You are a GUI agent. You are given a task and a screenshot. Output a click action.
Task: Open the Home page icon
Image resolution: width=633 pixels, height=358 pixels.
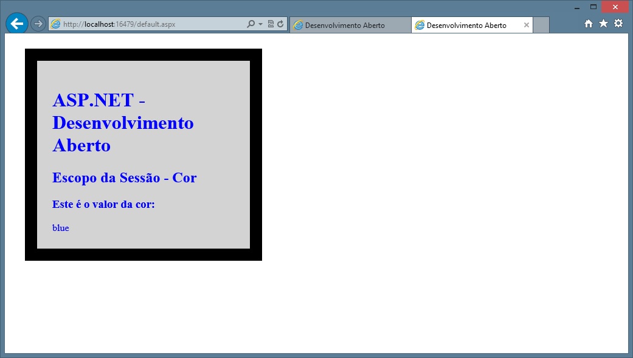pos(588,24)
